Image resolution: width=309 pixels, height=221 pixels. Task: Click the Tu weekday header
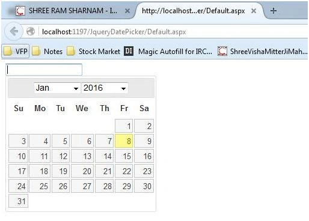tap(60, 108)
